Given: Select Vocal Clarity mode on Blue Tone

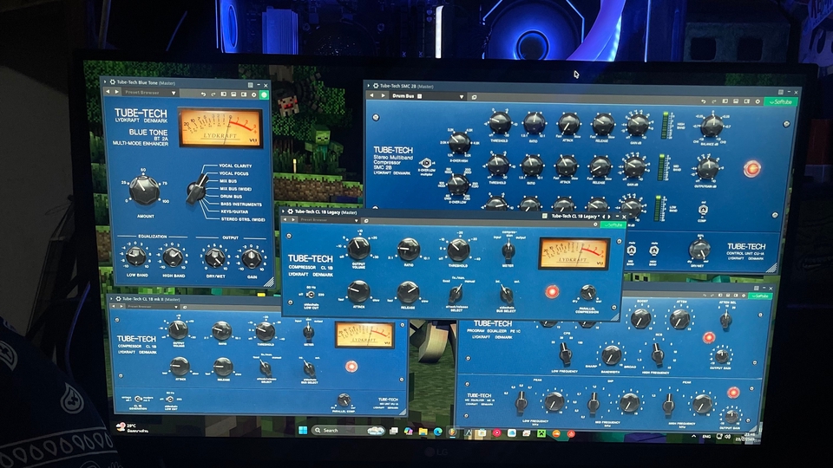Looking at the screenshot, I should point(235,166).
